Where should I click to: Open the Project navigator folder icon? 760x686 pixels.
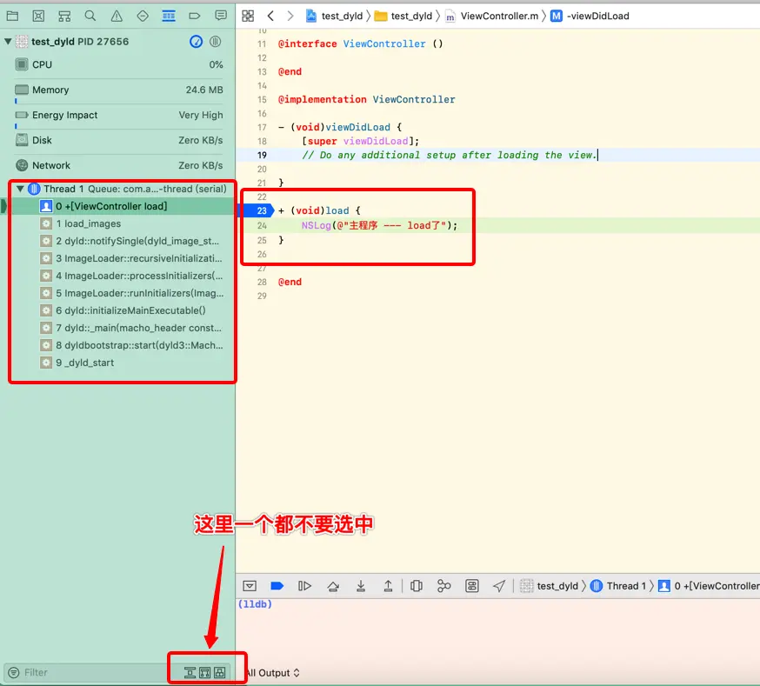click(x=12, y=16)
